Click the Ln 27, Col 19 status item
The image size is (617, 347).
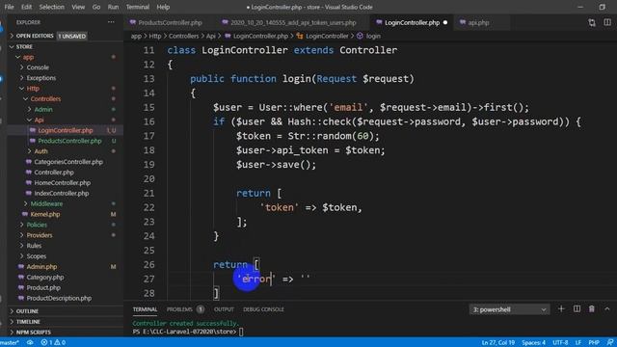click(498, 343)
